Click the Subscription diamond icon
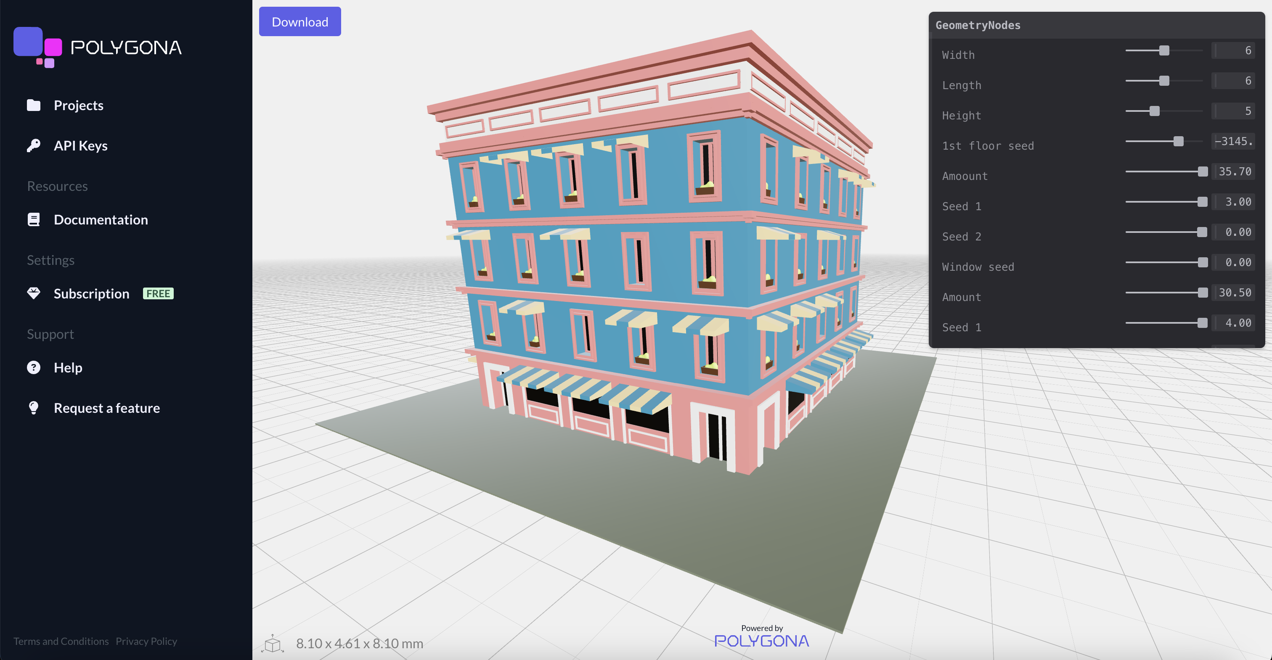 click(x=34, y=294)
